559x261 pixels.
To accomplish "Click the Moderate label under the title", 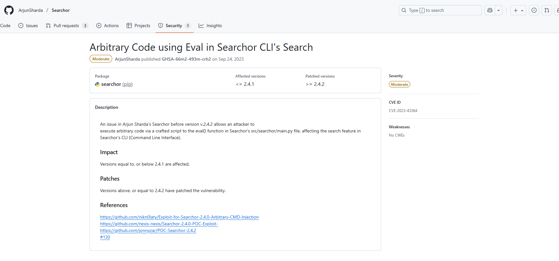I will click(101, 59).
